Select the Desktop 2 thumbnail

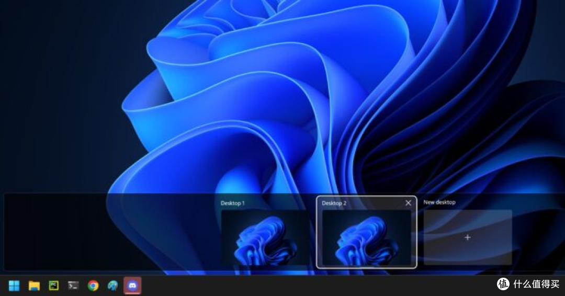click(366, 237)
